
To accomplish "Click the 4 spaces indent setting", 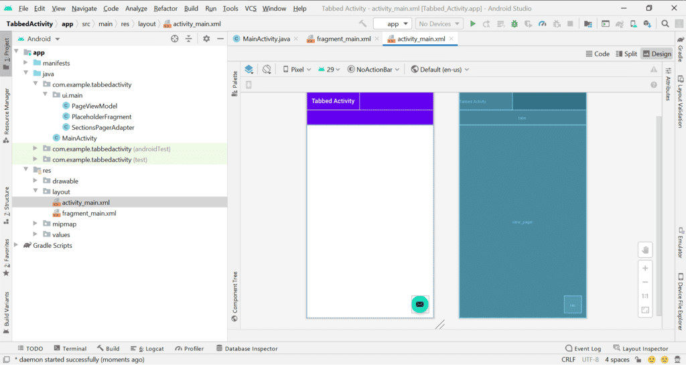I will 617,360.
